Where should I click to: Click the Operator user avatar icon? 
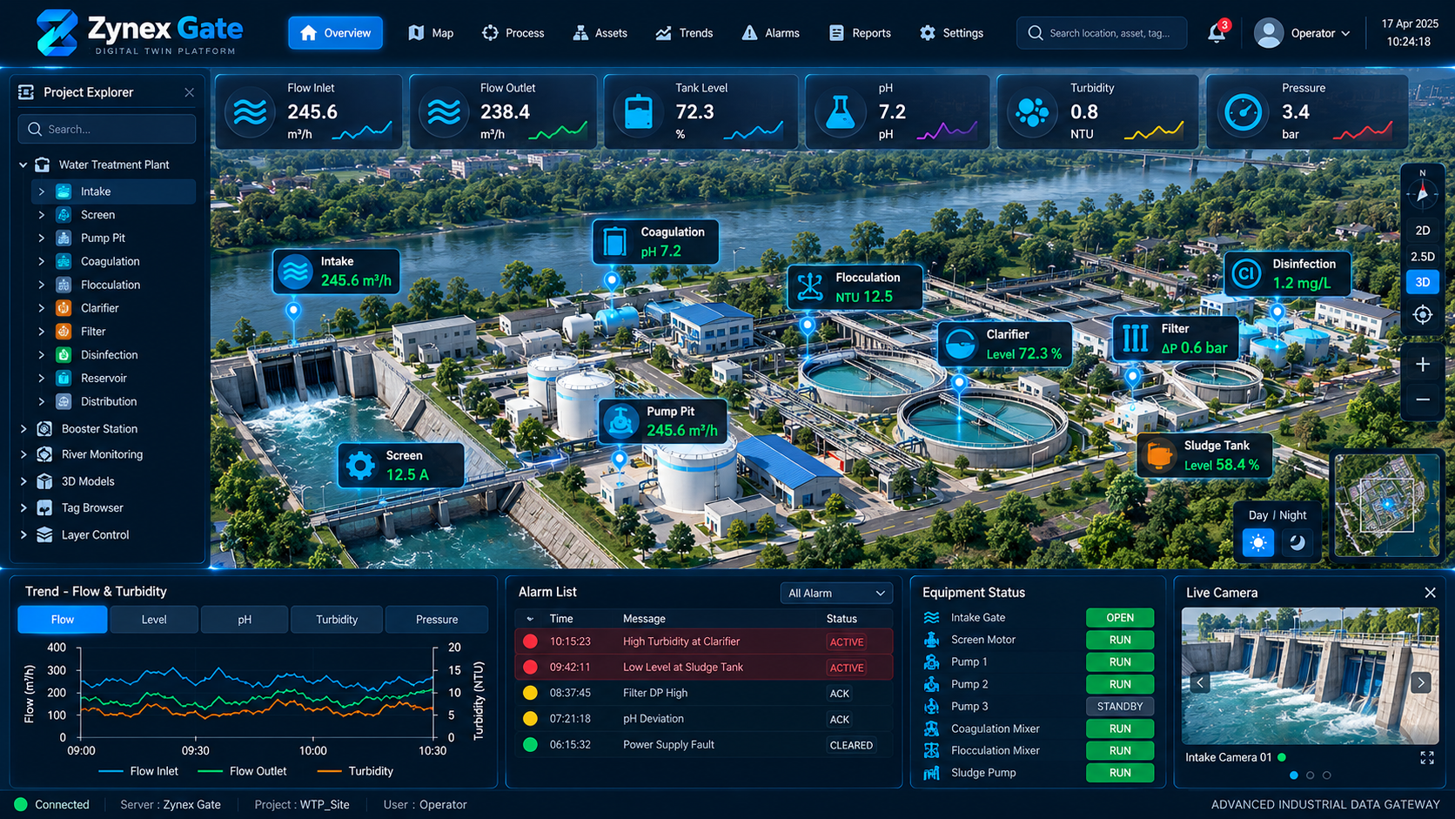[1269, 33]
